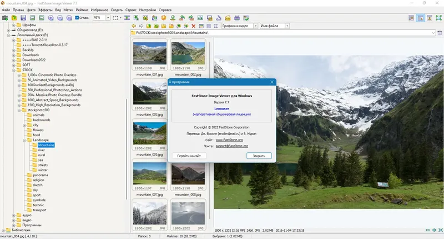Click the full screen view icon top right
The height and width of the screenshot is (239, 444).
click(438, 18)
